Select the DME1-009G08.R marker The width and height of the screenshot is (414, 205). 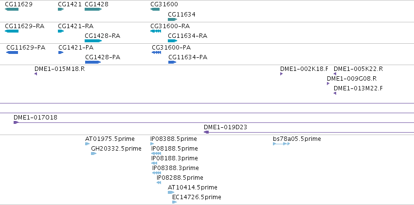coord(328,84)
